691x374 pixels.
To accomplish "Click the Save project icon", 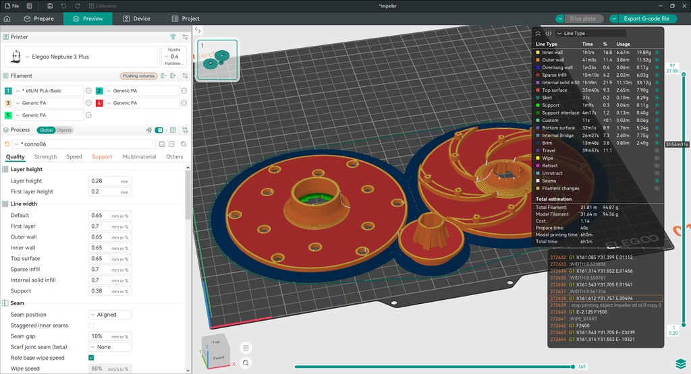I will 50,5.
